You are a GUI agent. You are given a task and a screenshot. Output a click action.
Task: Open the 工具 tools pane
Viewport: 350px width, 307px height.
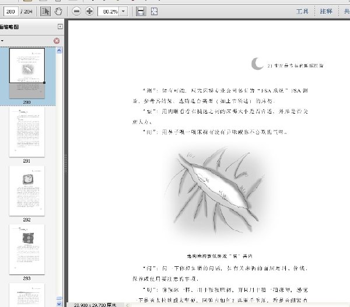point(302,12)
